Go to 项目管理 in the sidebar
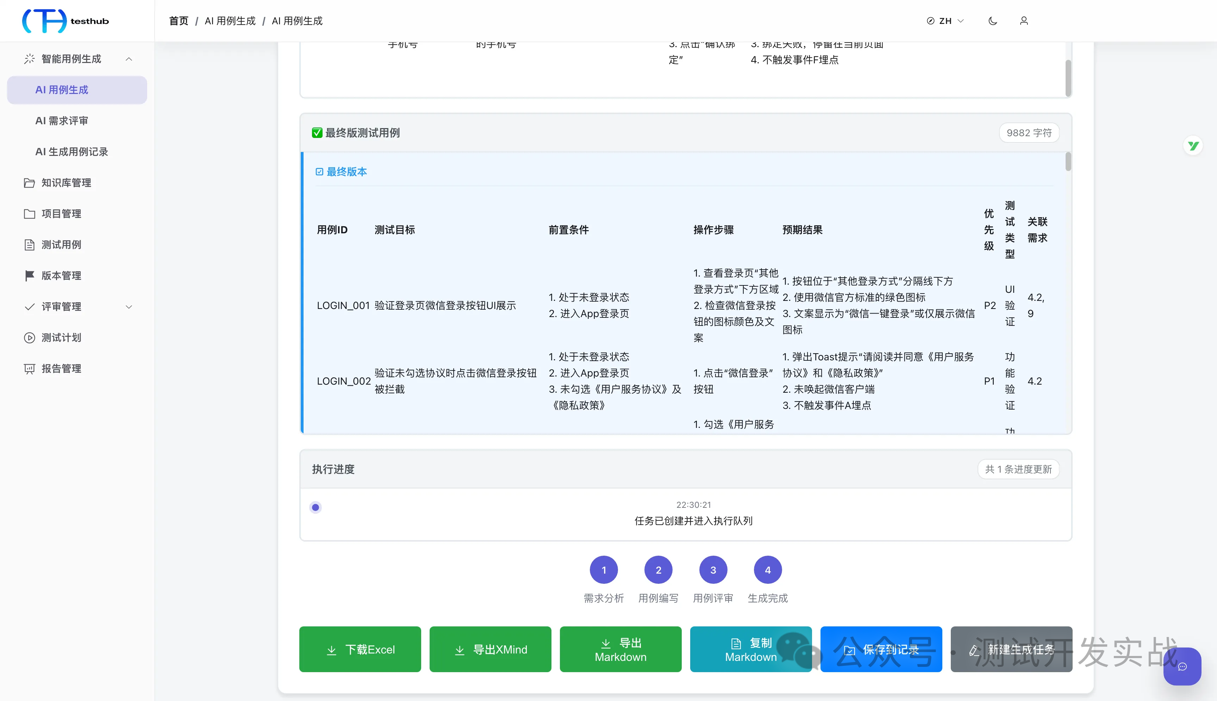 77,213
